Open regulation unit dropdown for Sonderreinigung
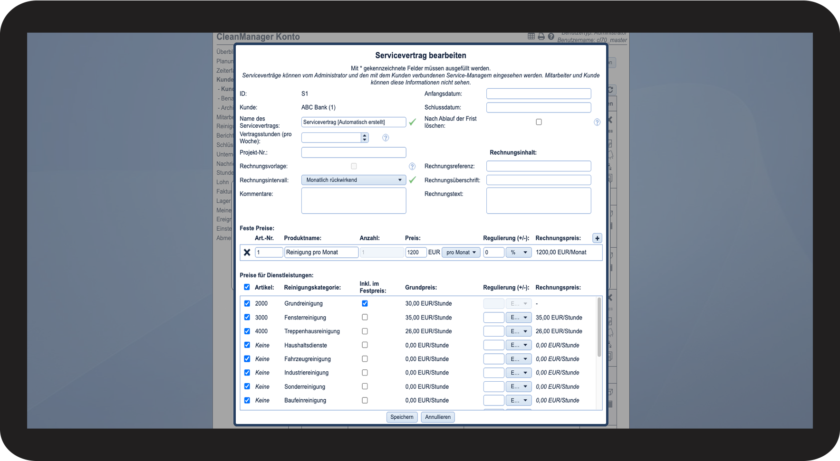 click(519, 386)
